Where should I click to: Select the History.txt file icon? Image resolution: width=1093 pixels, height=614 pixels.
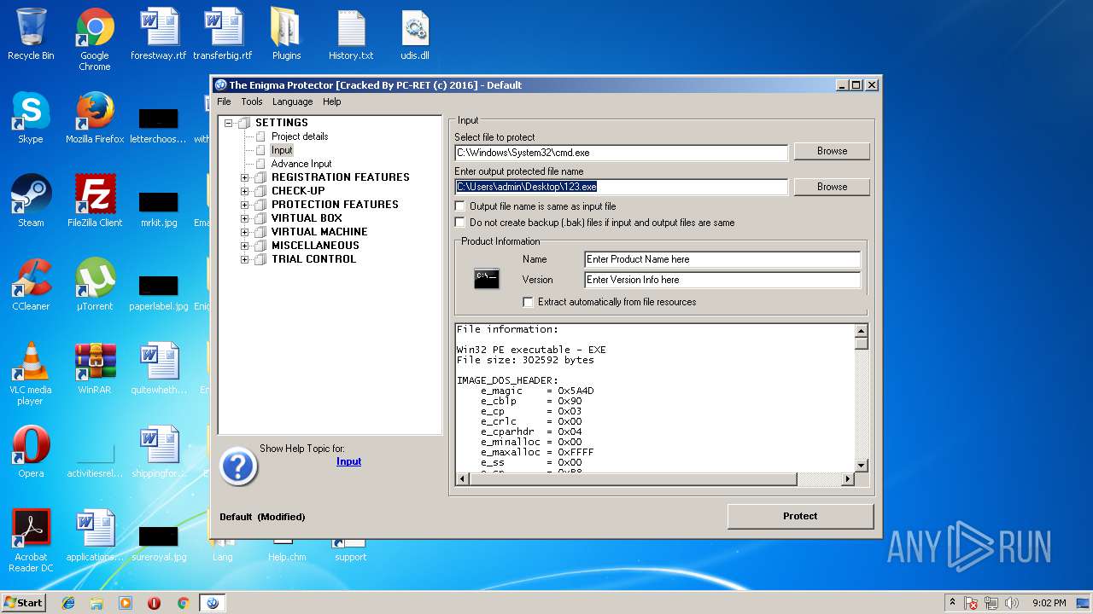click(x=351, y=34)
